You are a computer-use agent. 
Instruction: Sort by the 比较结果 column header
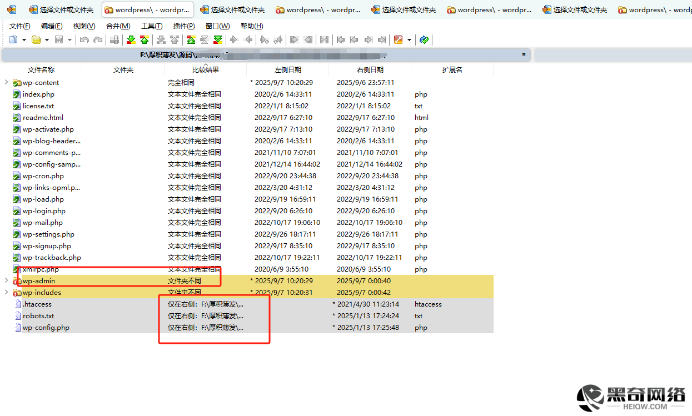(206, 70)
